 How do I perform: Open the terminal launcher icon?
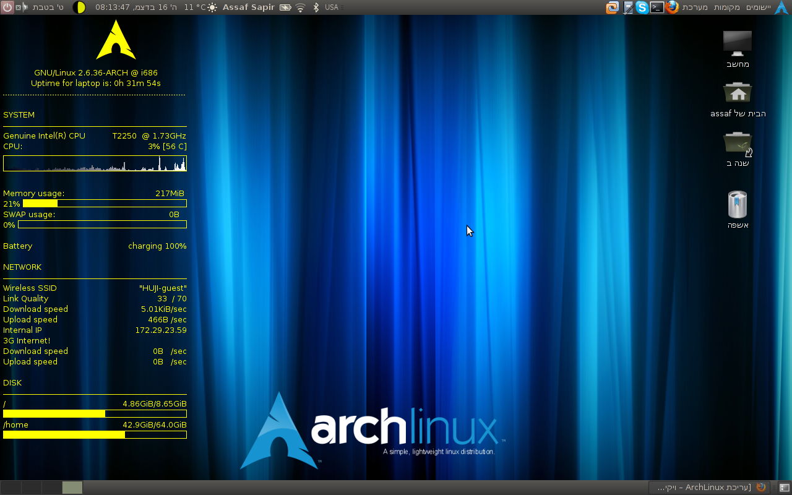[x=657, y=7]
